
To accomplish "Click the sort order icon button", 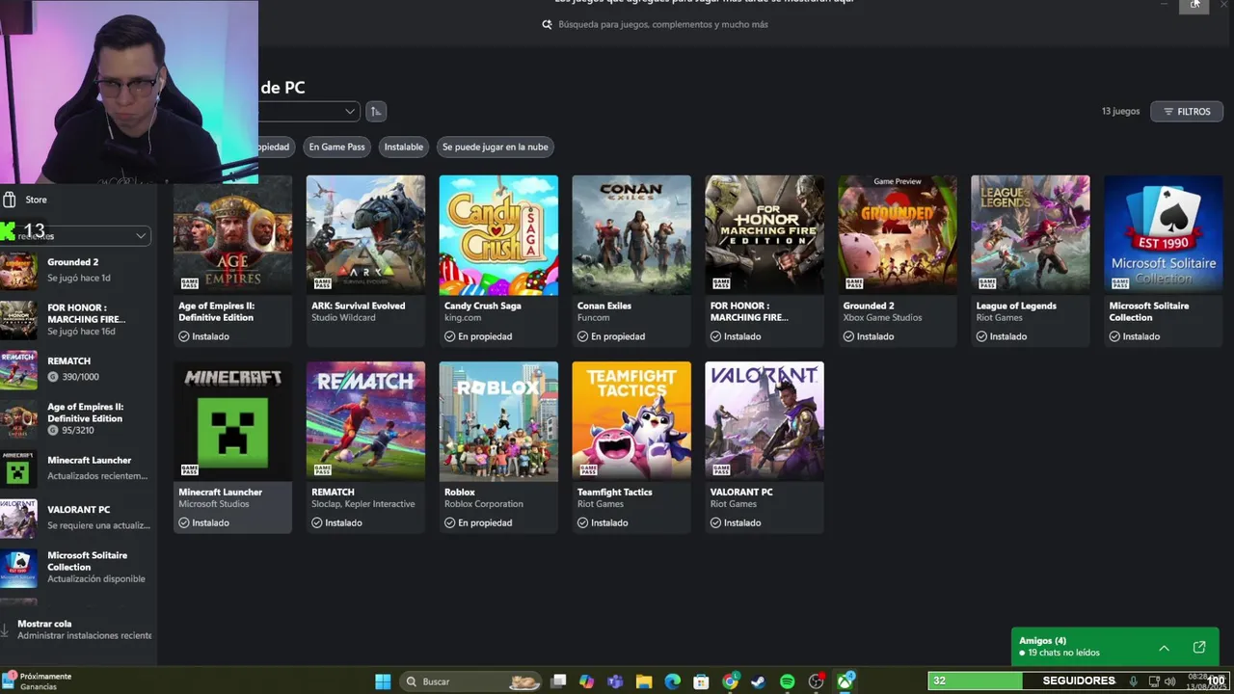I will [376, 111].
